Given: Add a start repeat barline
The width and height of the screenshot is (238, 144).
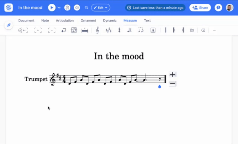Looking at the screenshot, I should 174,30.
